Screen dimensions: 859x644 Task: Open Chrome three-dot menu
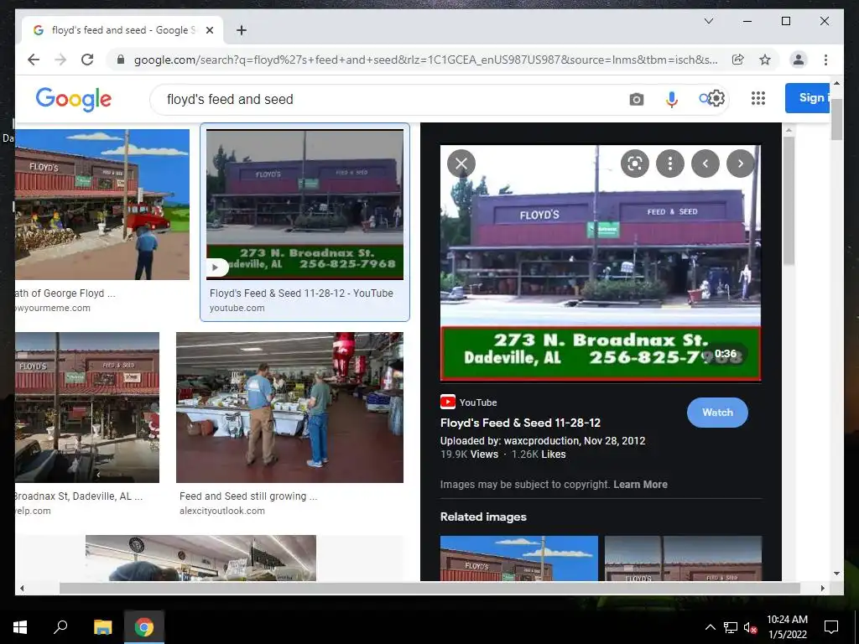(825, 60)
